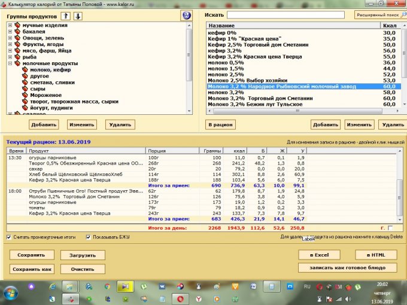Click the icon beside 'сыры' subgroup
Screen dimensions: 407x305
(25, 89)
